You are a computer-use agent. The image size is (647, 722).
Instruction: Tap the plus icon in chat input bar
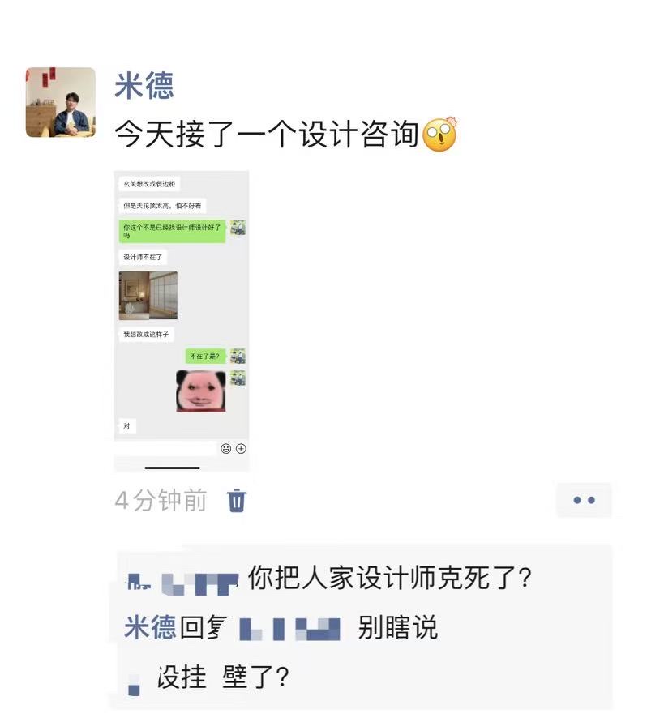coord(241,448)
